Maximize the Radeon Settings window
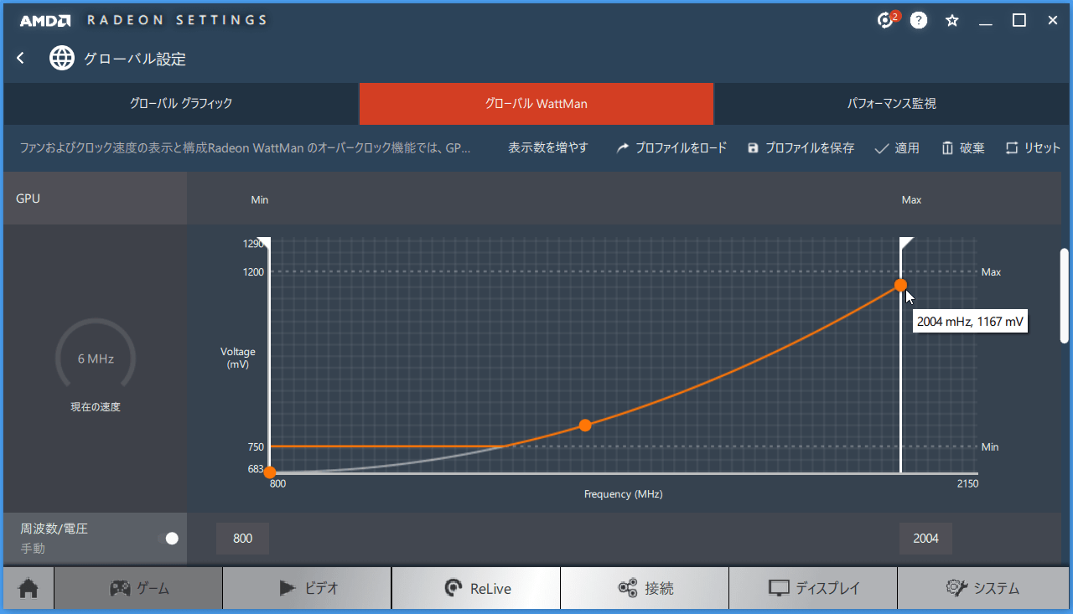 [x=1019, y=20]
